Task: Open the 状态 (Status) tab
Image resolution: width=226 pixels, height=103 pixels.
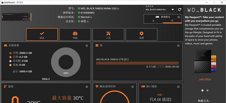Action: click(42, 35)
